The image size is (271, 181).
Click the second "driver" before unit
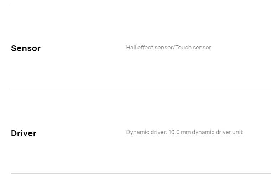(x=223, y=132)
